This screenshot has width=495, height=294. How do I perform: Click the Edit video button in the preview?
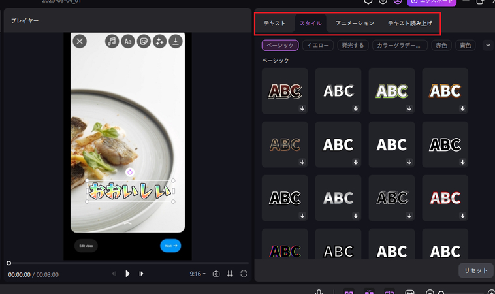[86, 246]
